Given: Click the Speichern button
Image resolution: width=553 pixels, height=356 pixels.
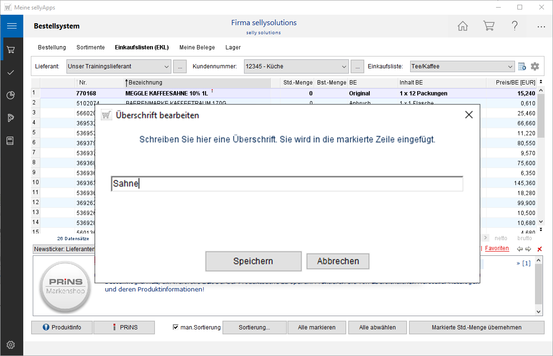Looking at the screenshot, I should tap(253, 261).
